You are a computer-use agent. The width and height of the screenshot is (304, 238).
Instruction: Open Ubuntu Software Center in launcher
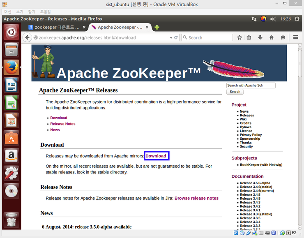coord(11,138)
